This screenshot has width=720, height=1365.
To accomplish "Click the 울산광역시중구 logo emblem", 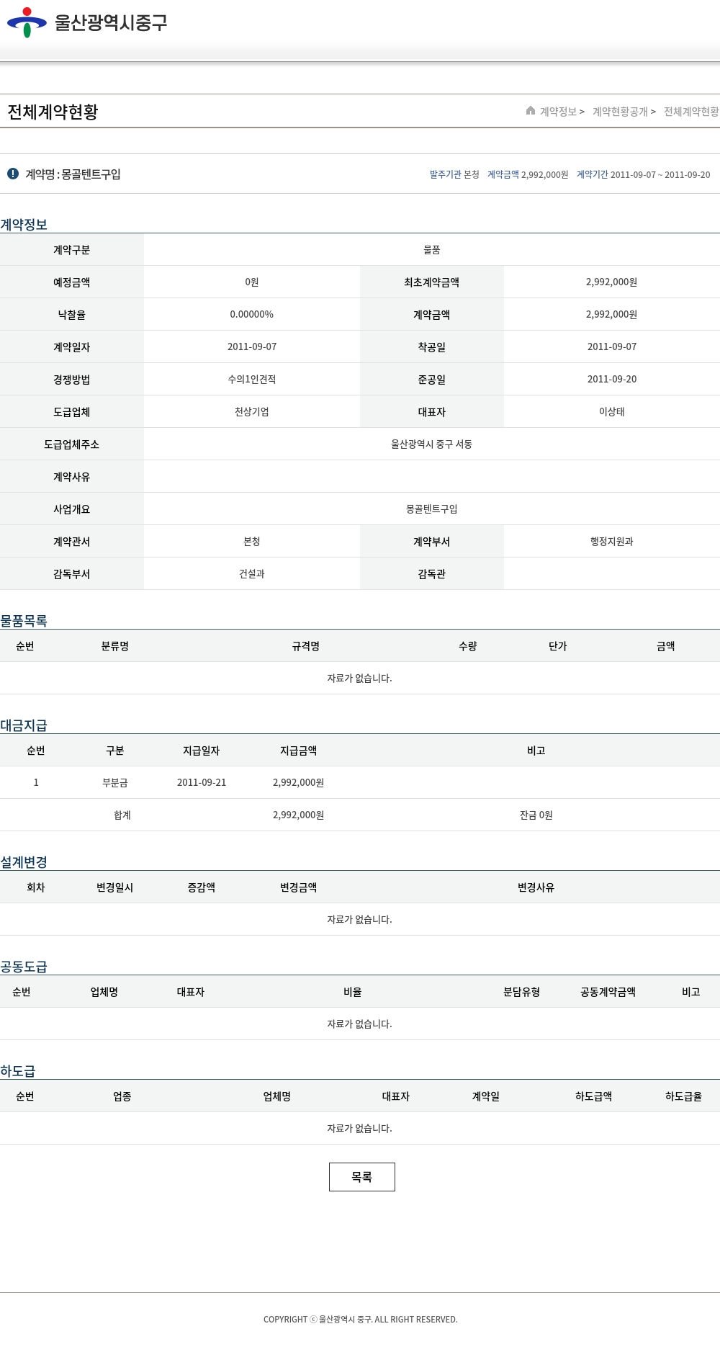I will (x=27, y=22).
